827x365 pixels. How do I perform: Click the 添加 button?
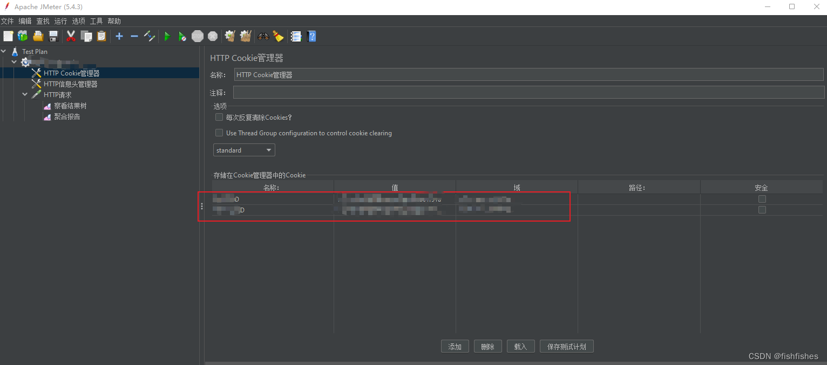point(455,347)
